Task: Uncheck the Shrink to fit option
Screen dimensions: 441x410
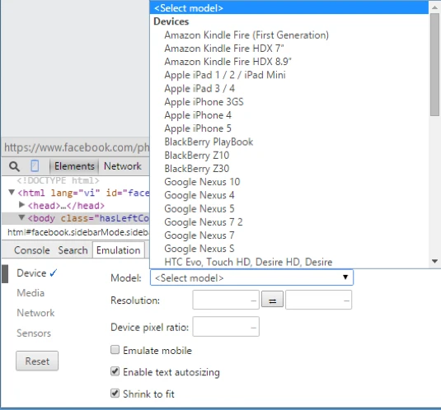Action: (x=115, y=394)
